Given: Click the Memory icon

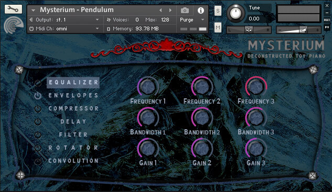Looking at the screenshot, I should click(x=109, y=29).
